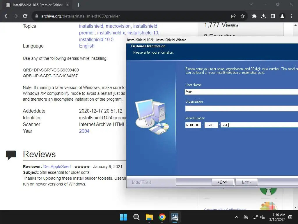298x224 pixels.
Task: Click the Addeddate value 2020-12-17 20:51:12
Action: point(100,111)
